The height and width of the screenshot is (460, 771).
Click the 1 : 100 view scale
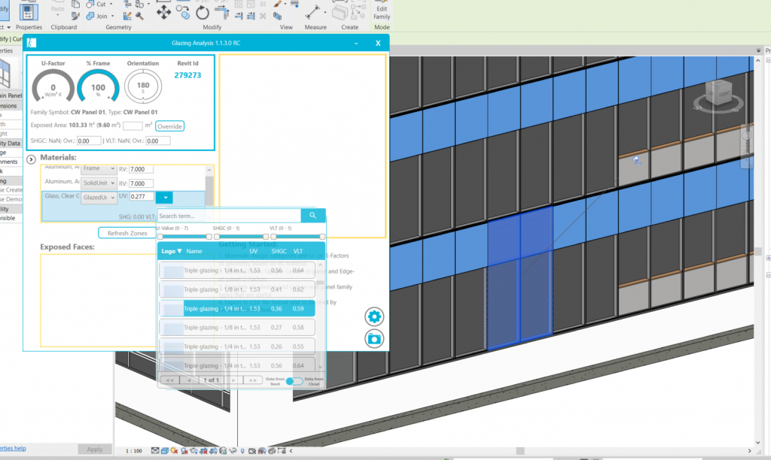pyautogui.click(x=134, y=451)
